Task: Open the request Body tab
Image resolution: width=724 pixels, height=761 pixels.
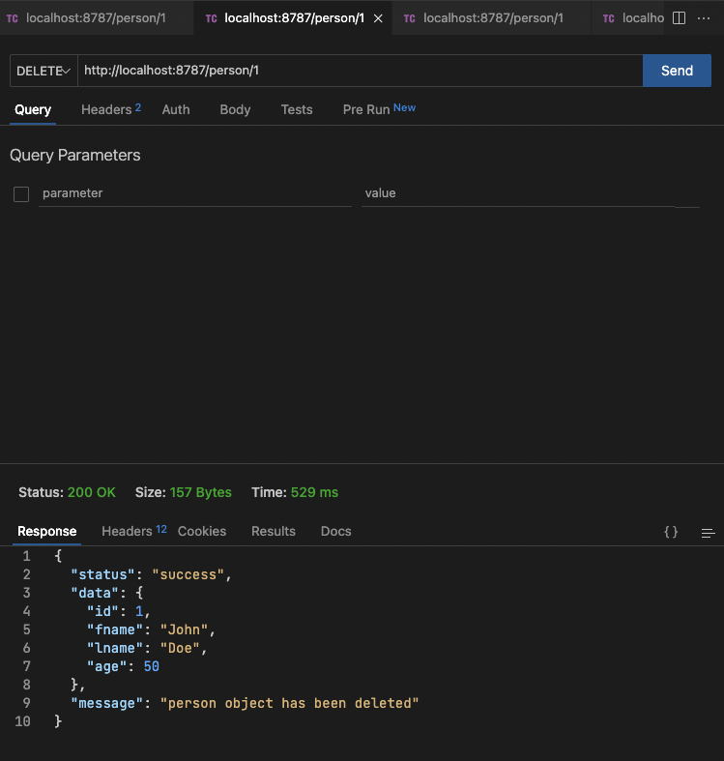Action: tap(235, 109)
